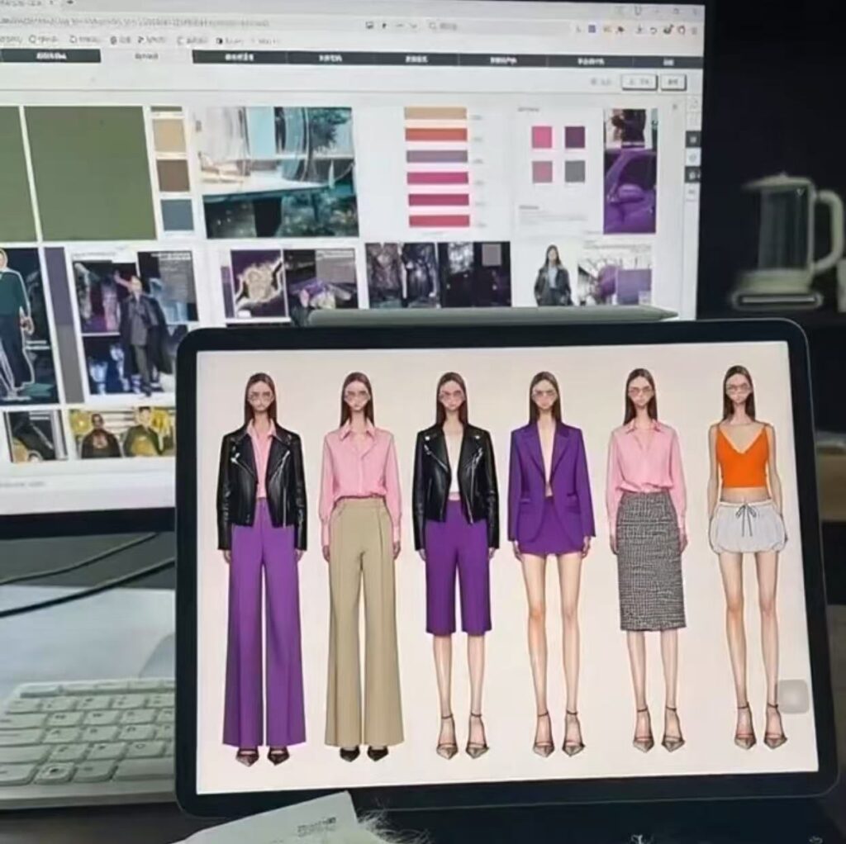Select the white highlighted navigation tab
Viewport: 846px width, 844px height.
point(146,56)
